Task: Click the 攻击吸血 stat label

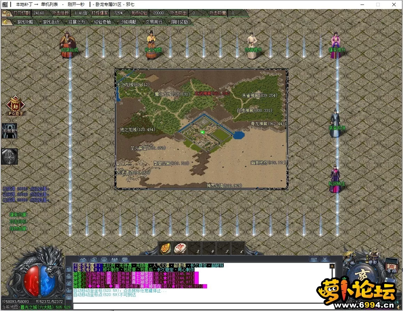Action: coord(179,13)
